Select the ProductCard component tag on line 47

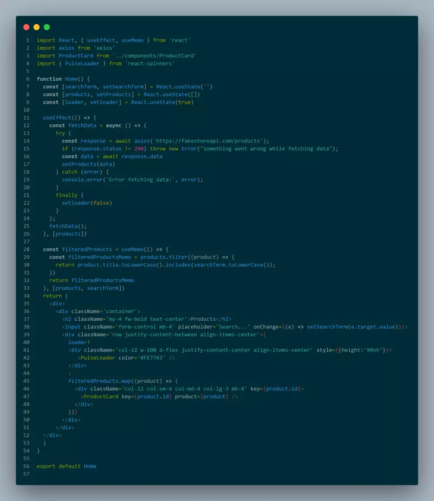point(101,396)
